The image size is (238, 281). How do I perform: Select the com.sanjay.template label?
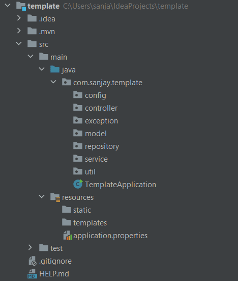click(108, 83)
